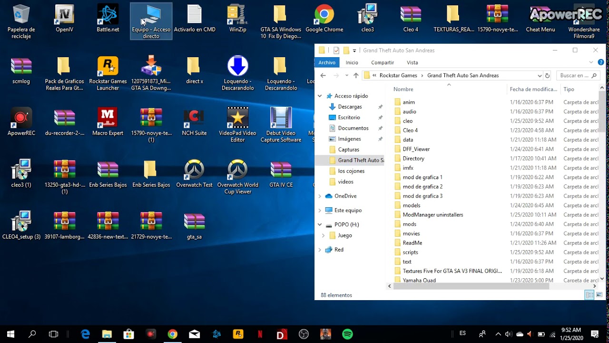Viewport: 609px width, 343px height.
Task: Open the CLEO4_setup (3) installer icon
Action: (21, 226)
